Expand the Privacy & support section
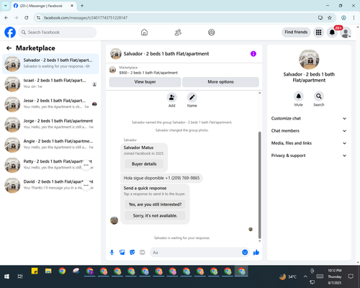This screenshot has width=360, height=288. coord(309,156)
